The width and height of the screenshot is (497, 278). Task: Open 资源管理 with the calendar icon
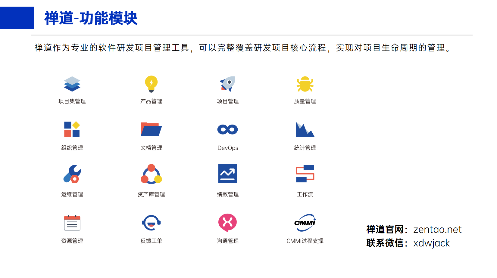point(72,223)
